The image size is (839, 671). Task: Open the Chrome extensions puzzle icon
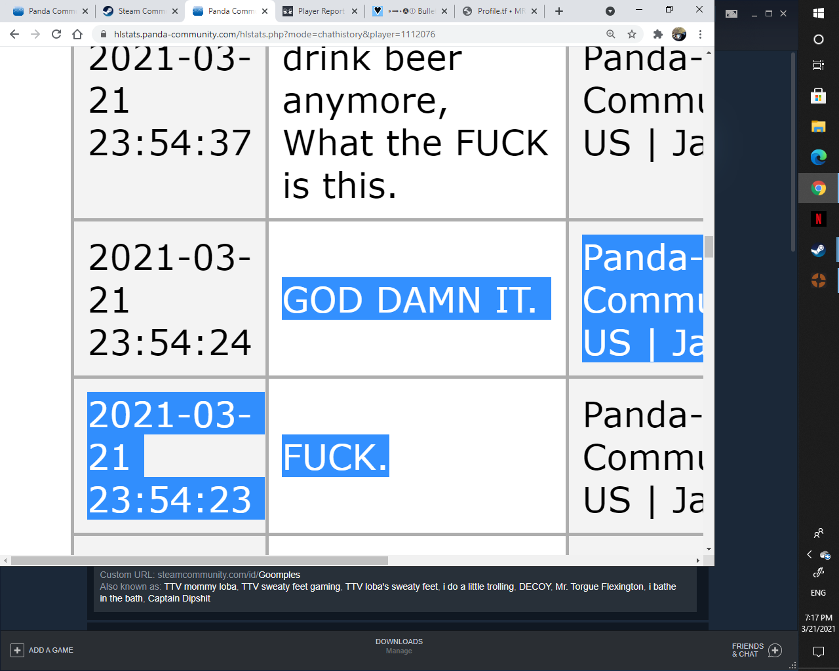tap(657, 33)
